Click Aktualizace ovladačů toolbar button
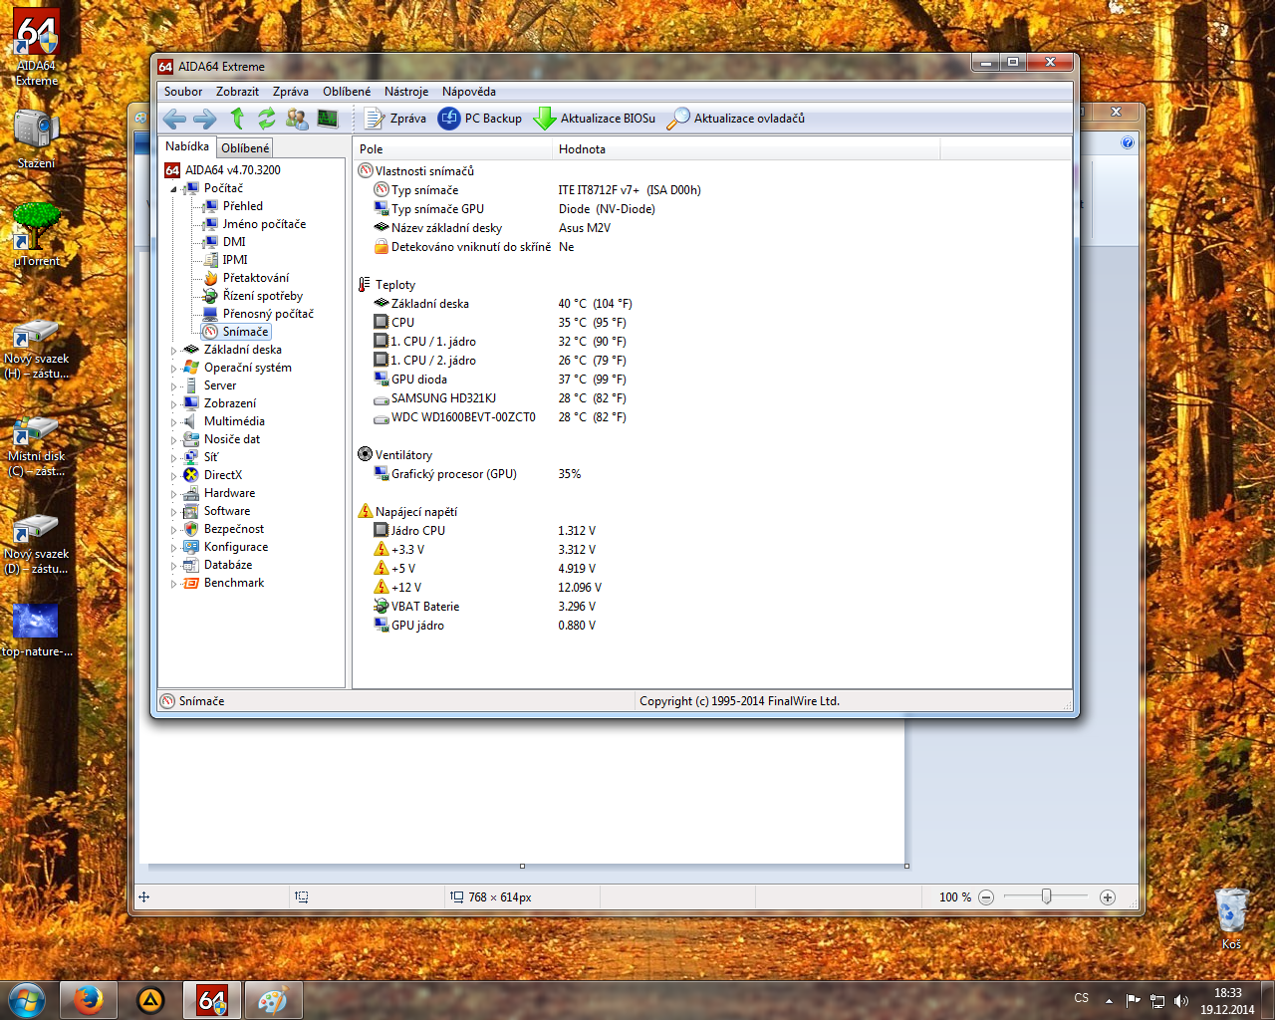Viewport: 1275px width, 1020px height. click(x=736, y=119)
